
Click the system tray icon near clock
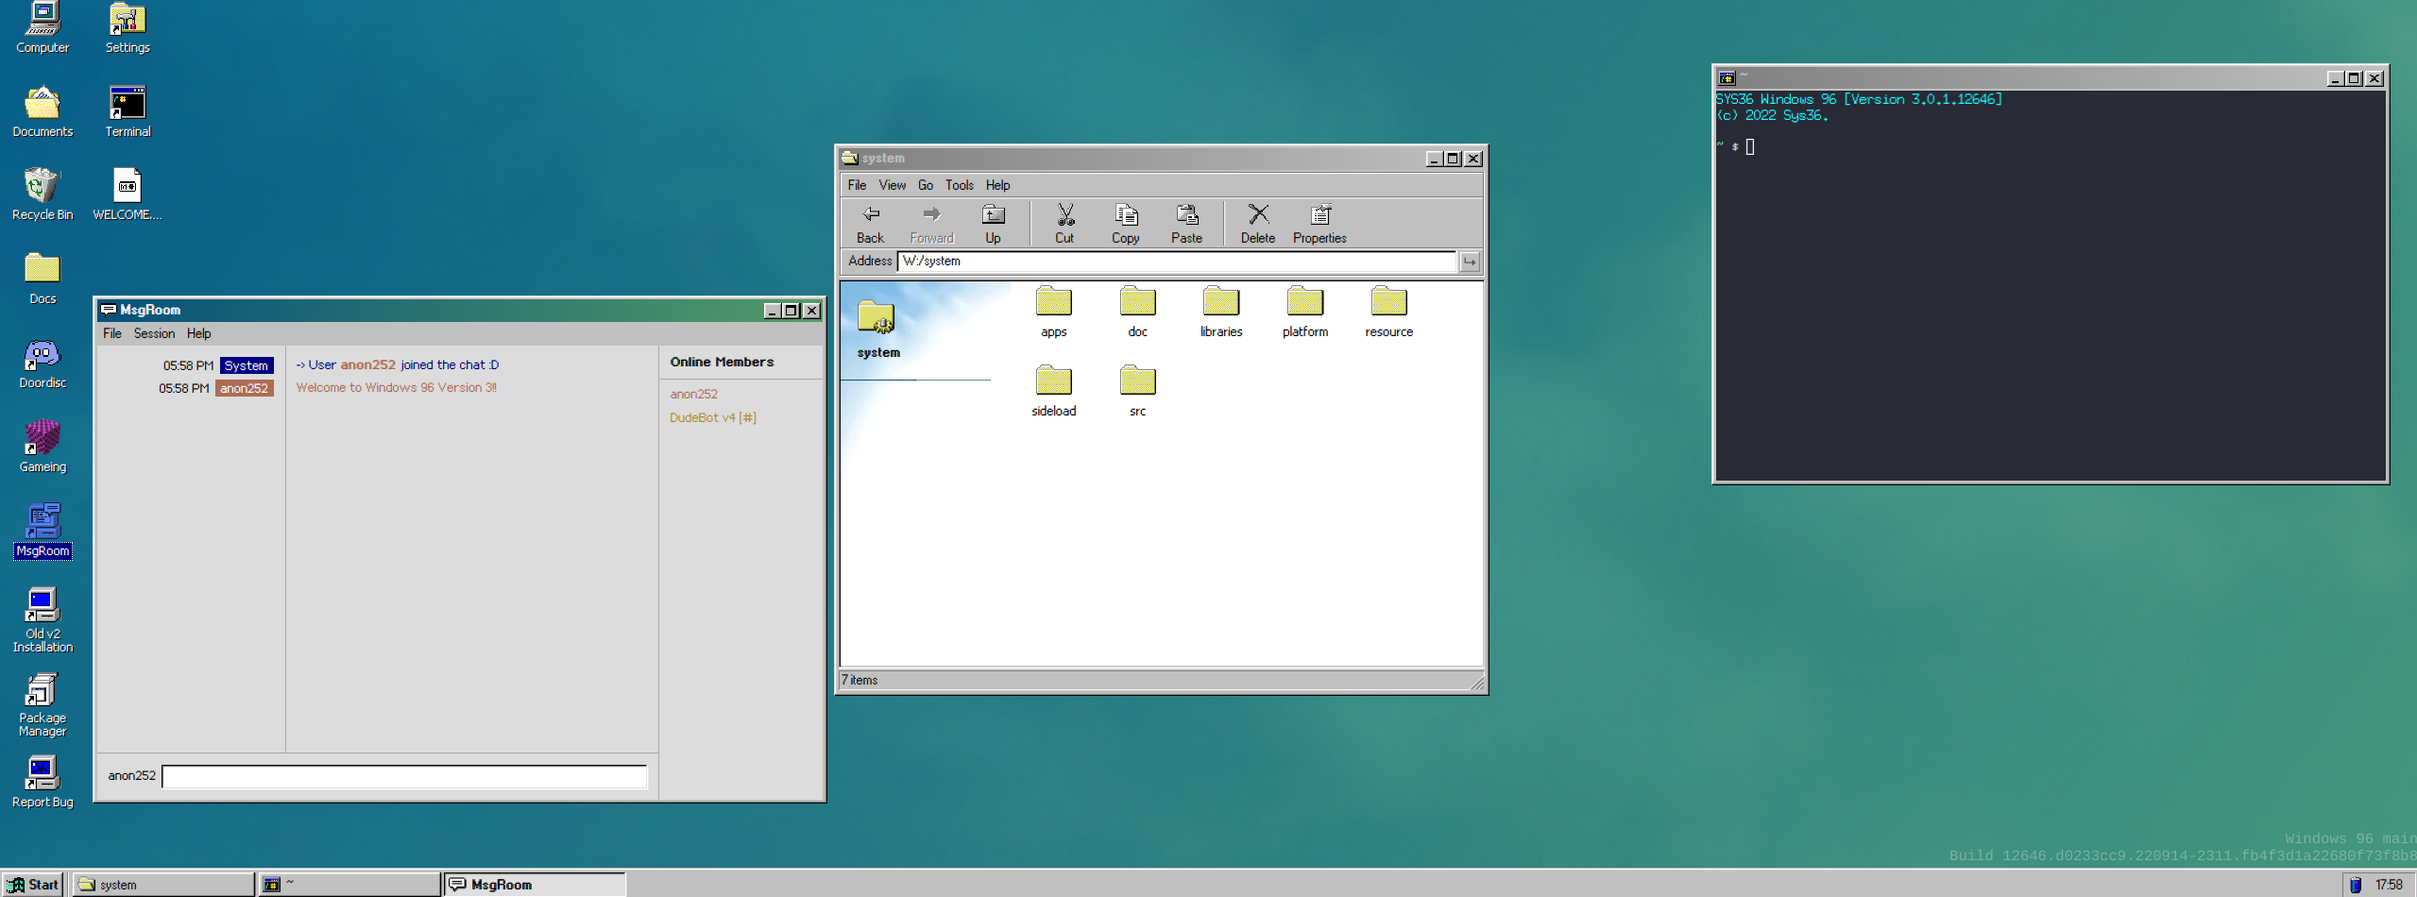tap(2356, 885)
